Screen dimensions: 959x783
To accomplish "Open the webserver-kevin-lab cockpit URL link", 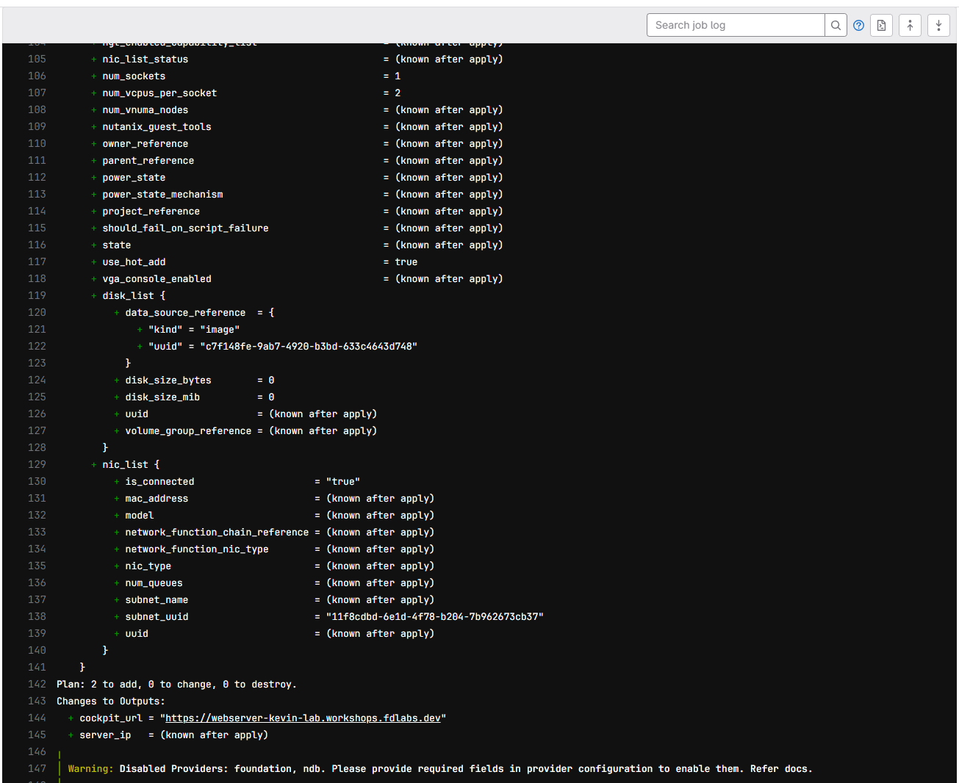I will (x=303, y=718).
